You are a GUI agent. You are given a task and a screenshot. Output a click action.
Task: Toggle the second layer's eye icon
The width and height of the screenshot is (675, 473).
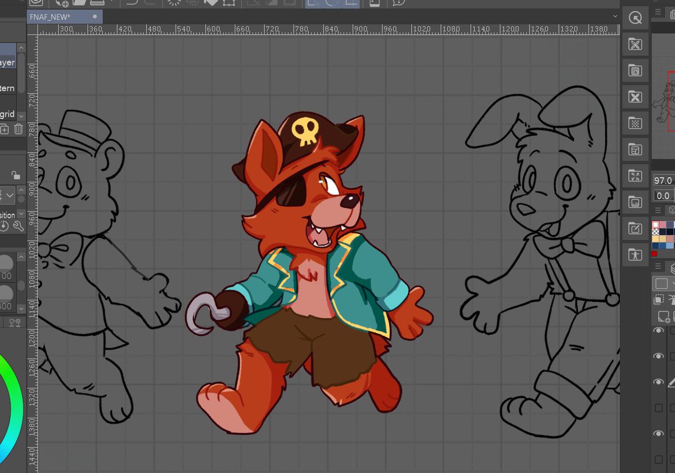[x=659, y=356]
